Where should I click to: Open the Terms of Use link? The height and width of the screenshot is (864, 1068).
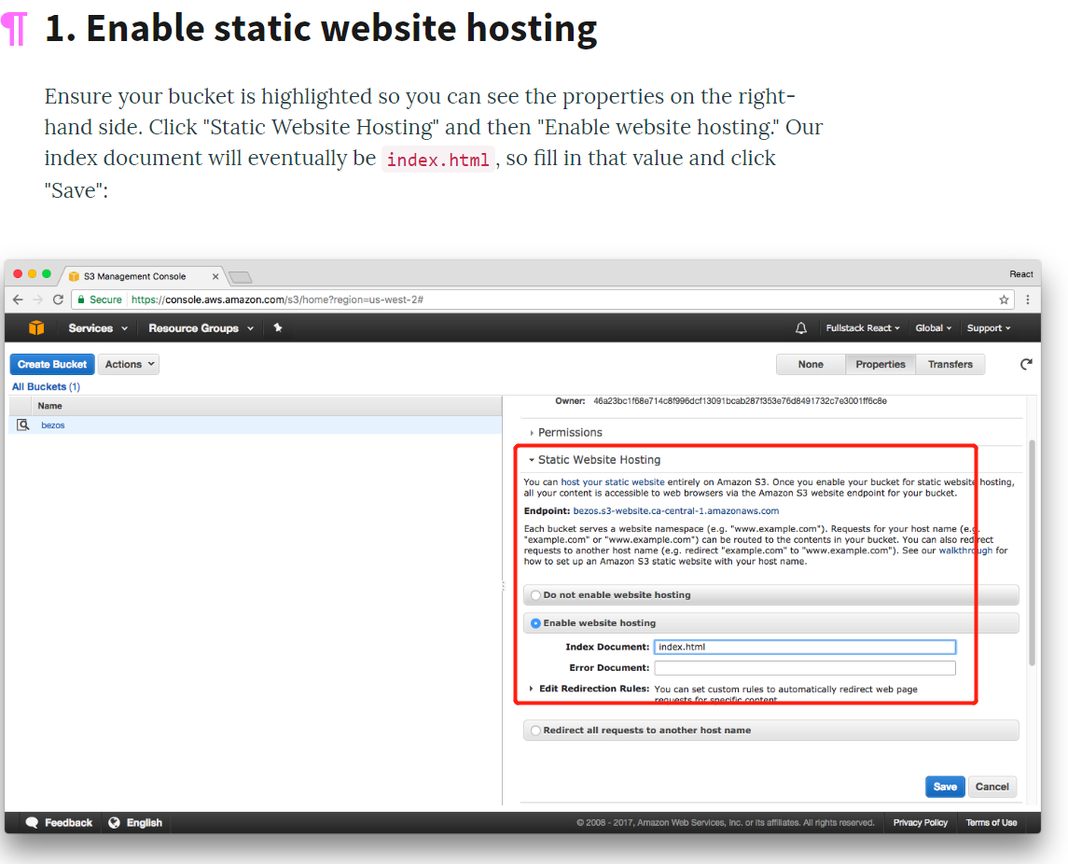pos(991,822)
